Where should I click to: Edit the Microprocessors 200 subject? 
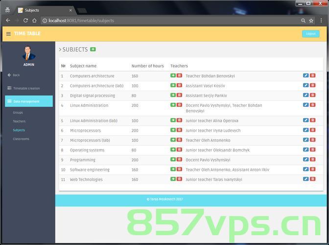pyautogui.click(x=305, y=130)
